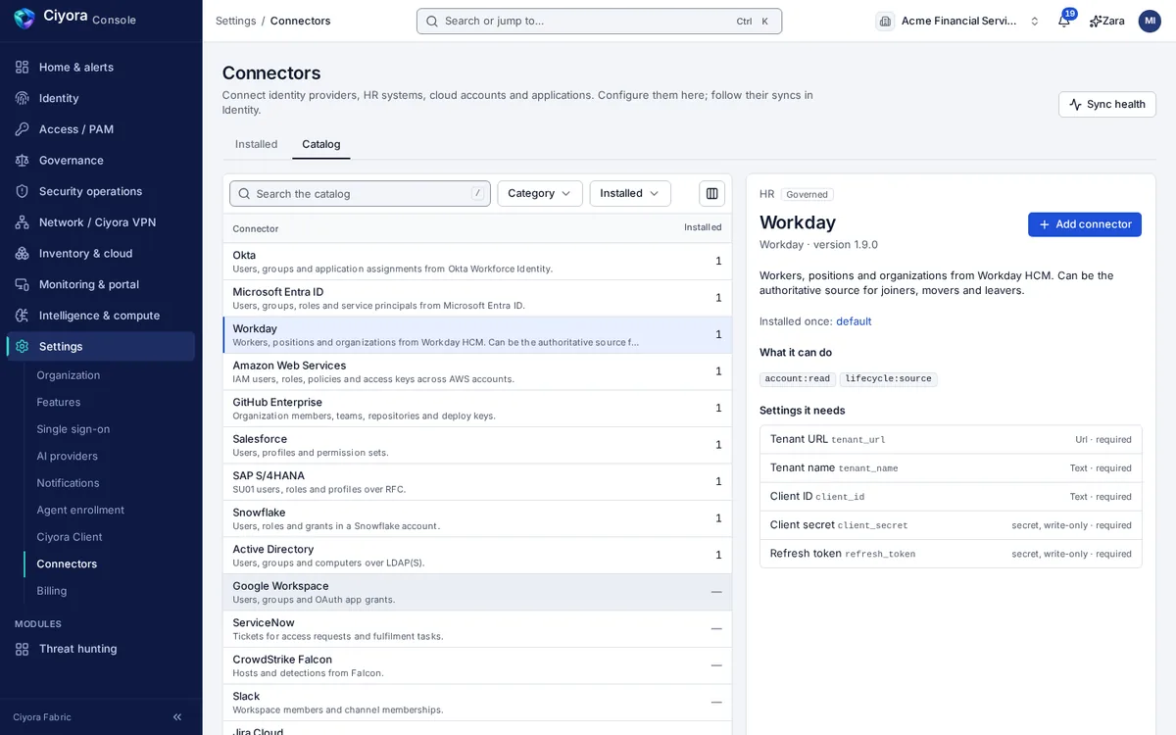Select the Microsoft Entra ID connector row
The height and width of the screenshot is (735, 1176).
click(x=477, y=298)
